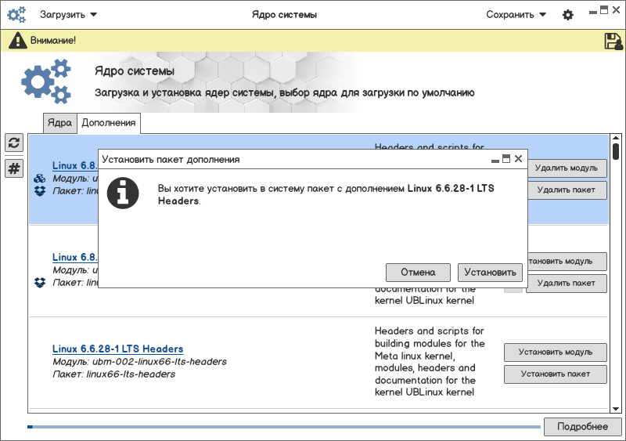626x441 pixels.
Task: Maximize the main Ядро системы window
Action: tap(604, 10)
